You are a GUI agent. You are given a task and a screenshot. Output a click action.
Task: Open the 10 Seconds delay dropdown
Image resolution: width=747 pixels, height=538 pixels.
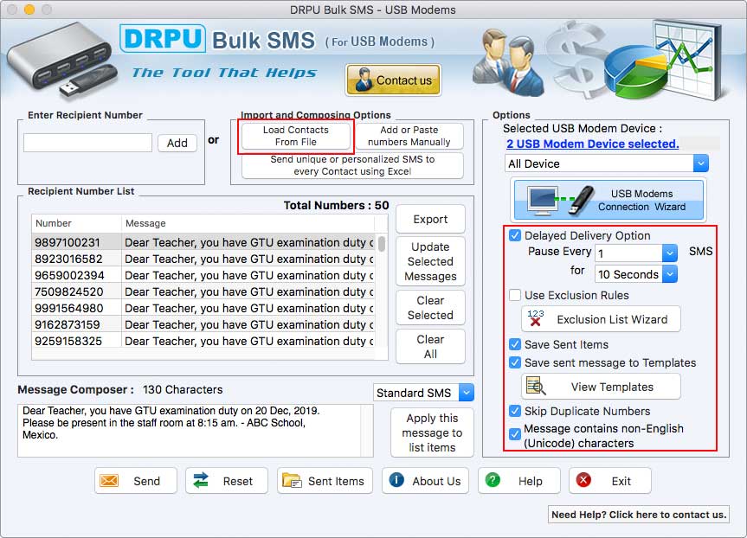[x=636, y=274]
